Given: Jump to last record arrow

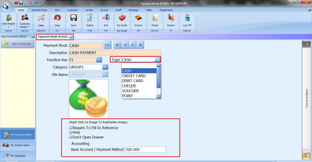Looking at the screenshot, I should coord(140,45).
